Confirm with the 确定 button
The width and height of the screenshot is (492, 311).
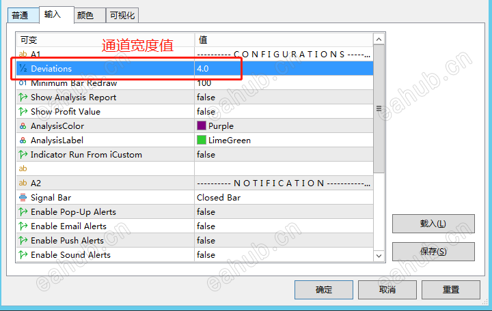coord(323,290)
